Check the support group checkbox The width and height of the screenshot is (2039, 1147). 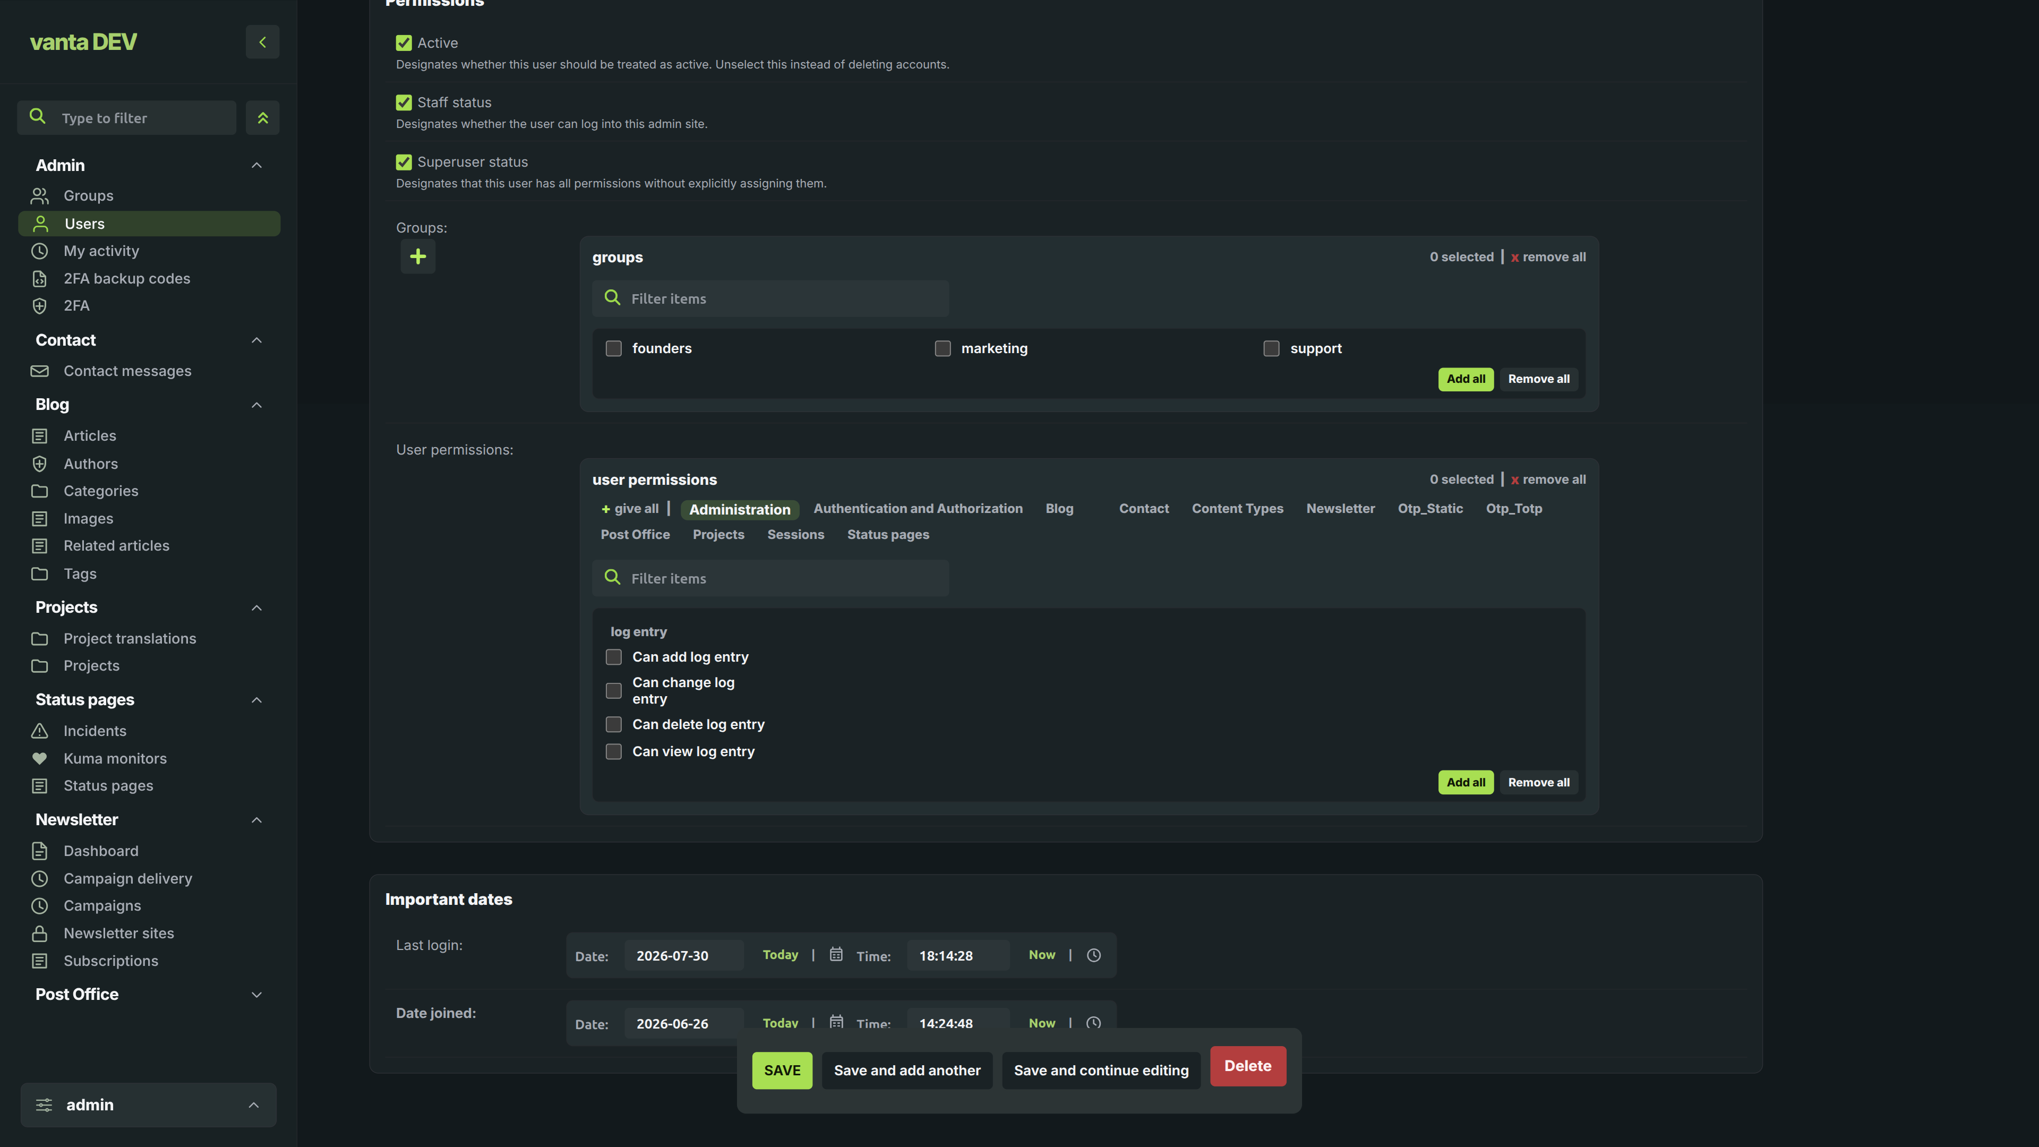tap(1271, 348)
